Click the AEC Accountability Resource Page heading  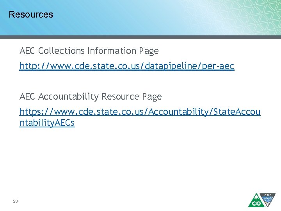click(x=91, y=97)
